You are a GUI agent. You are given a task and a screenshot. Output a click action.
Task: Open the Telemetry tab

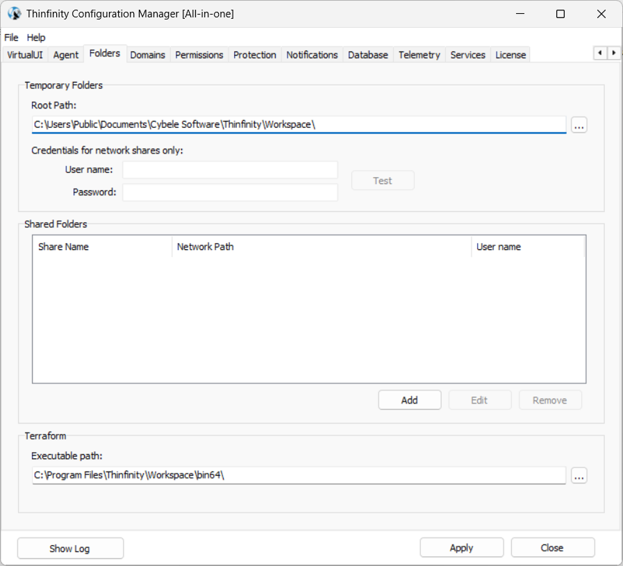coord(420,55)
